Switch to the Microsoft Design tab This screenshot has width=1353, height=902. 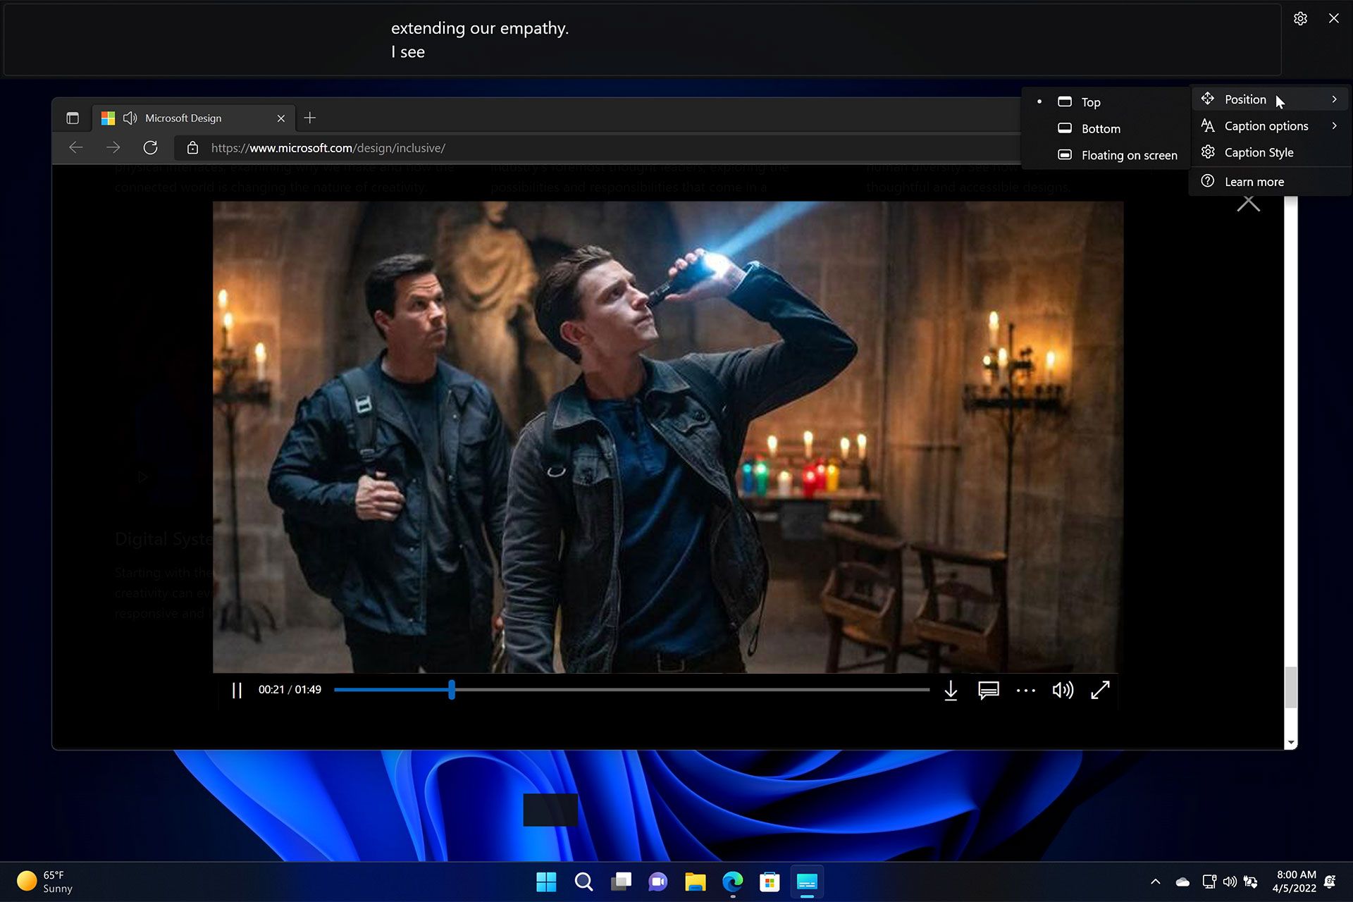pyautogui.click(x=183, y=118)
